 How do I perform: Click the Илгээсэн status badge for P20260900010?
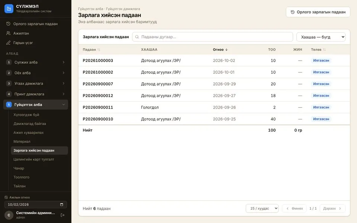[x=321, y=119]
